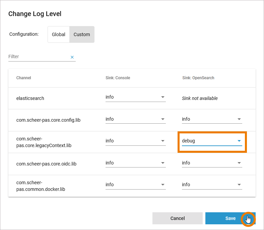This screenshot has width=264, height=230.
Task: Clear the filter with the X icon
Action: 72,57
